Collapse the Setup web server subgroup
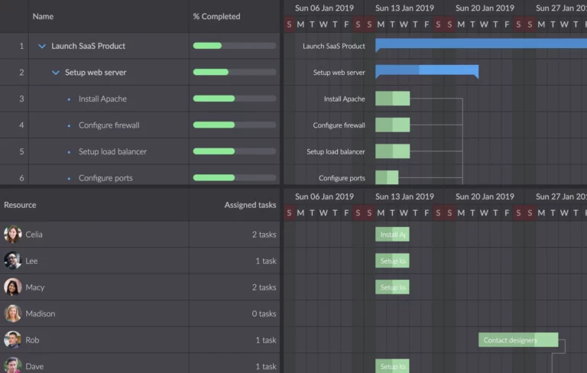The height and width of the screenshot is (373, 587). coord(55,73)
